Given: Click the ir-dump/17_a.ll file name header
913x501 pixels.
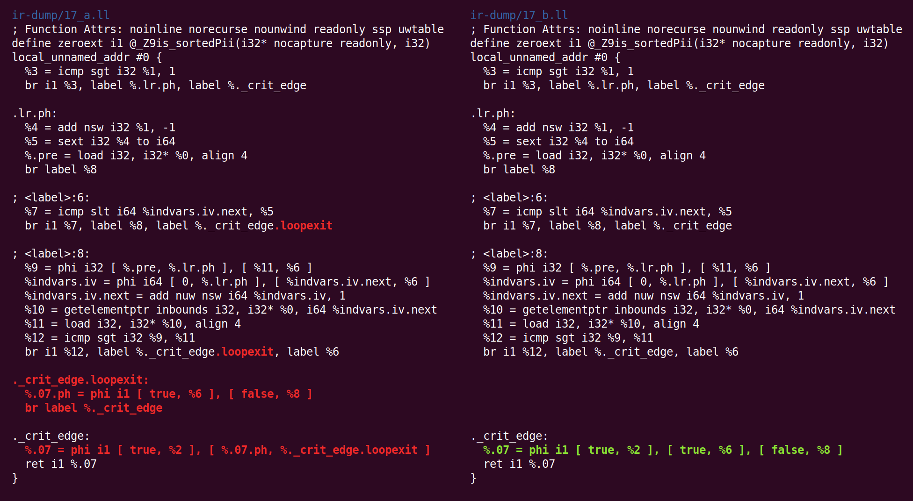Looking at the screenshot, I should tap(61, 15).
